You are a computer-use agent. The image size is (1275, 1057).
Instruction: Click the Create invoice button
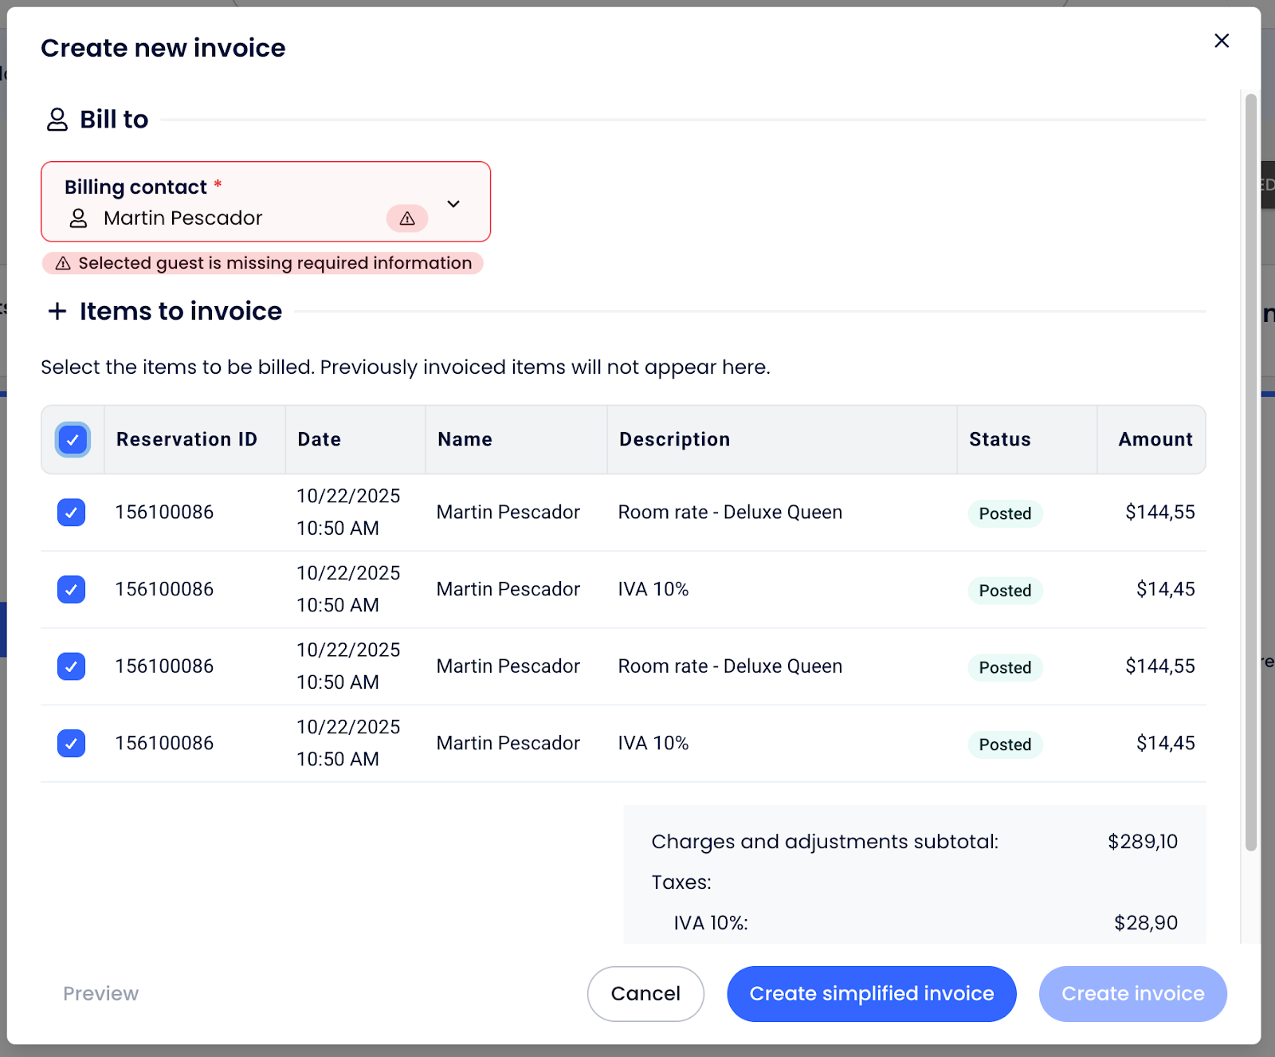click(x=1132, y=994)
